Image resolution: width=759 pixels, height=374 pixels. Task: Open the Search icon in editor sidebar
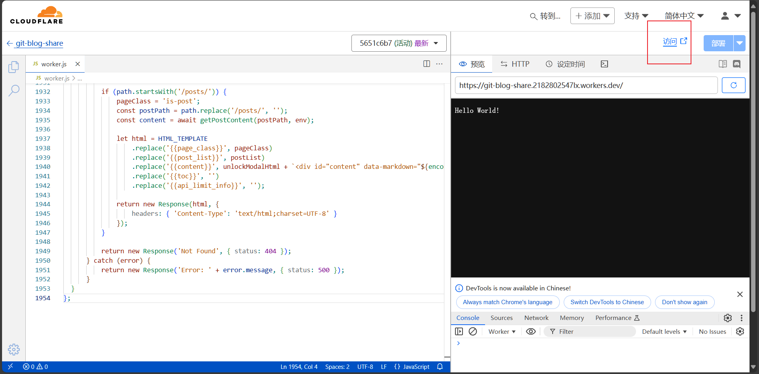(14, 90)
